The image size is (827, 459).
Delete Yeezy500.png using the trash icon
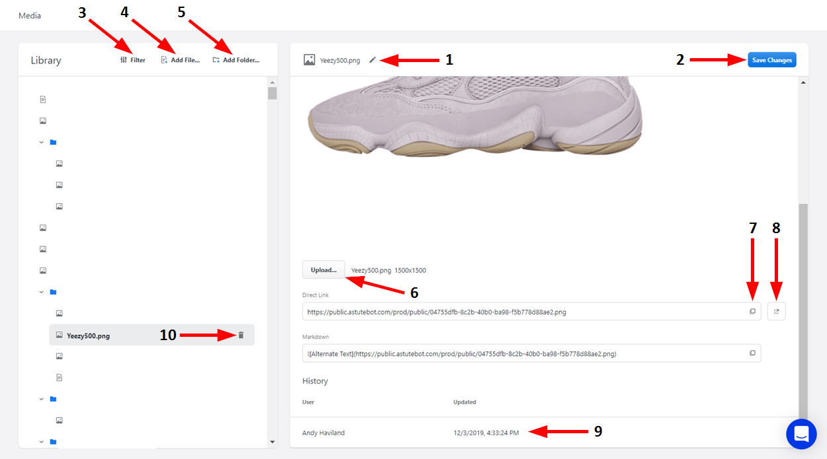click(241, 335)
